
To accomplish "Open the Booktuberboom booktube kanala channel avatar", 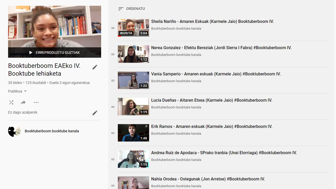I will 14,131.
